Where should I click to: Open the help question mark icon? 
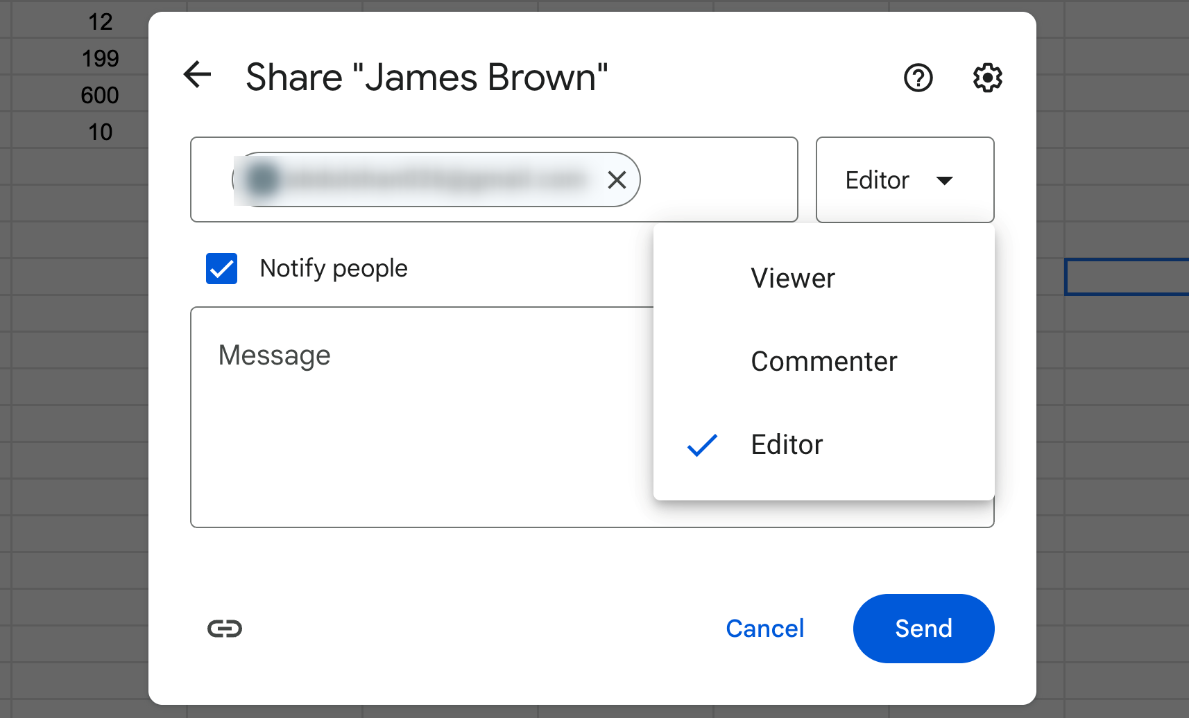click(918, 78)
